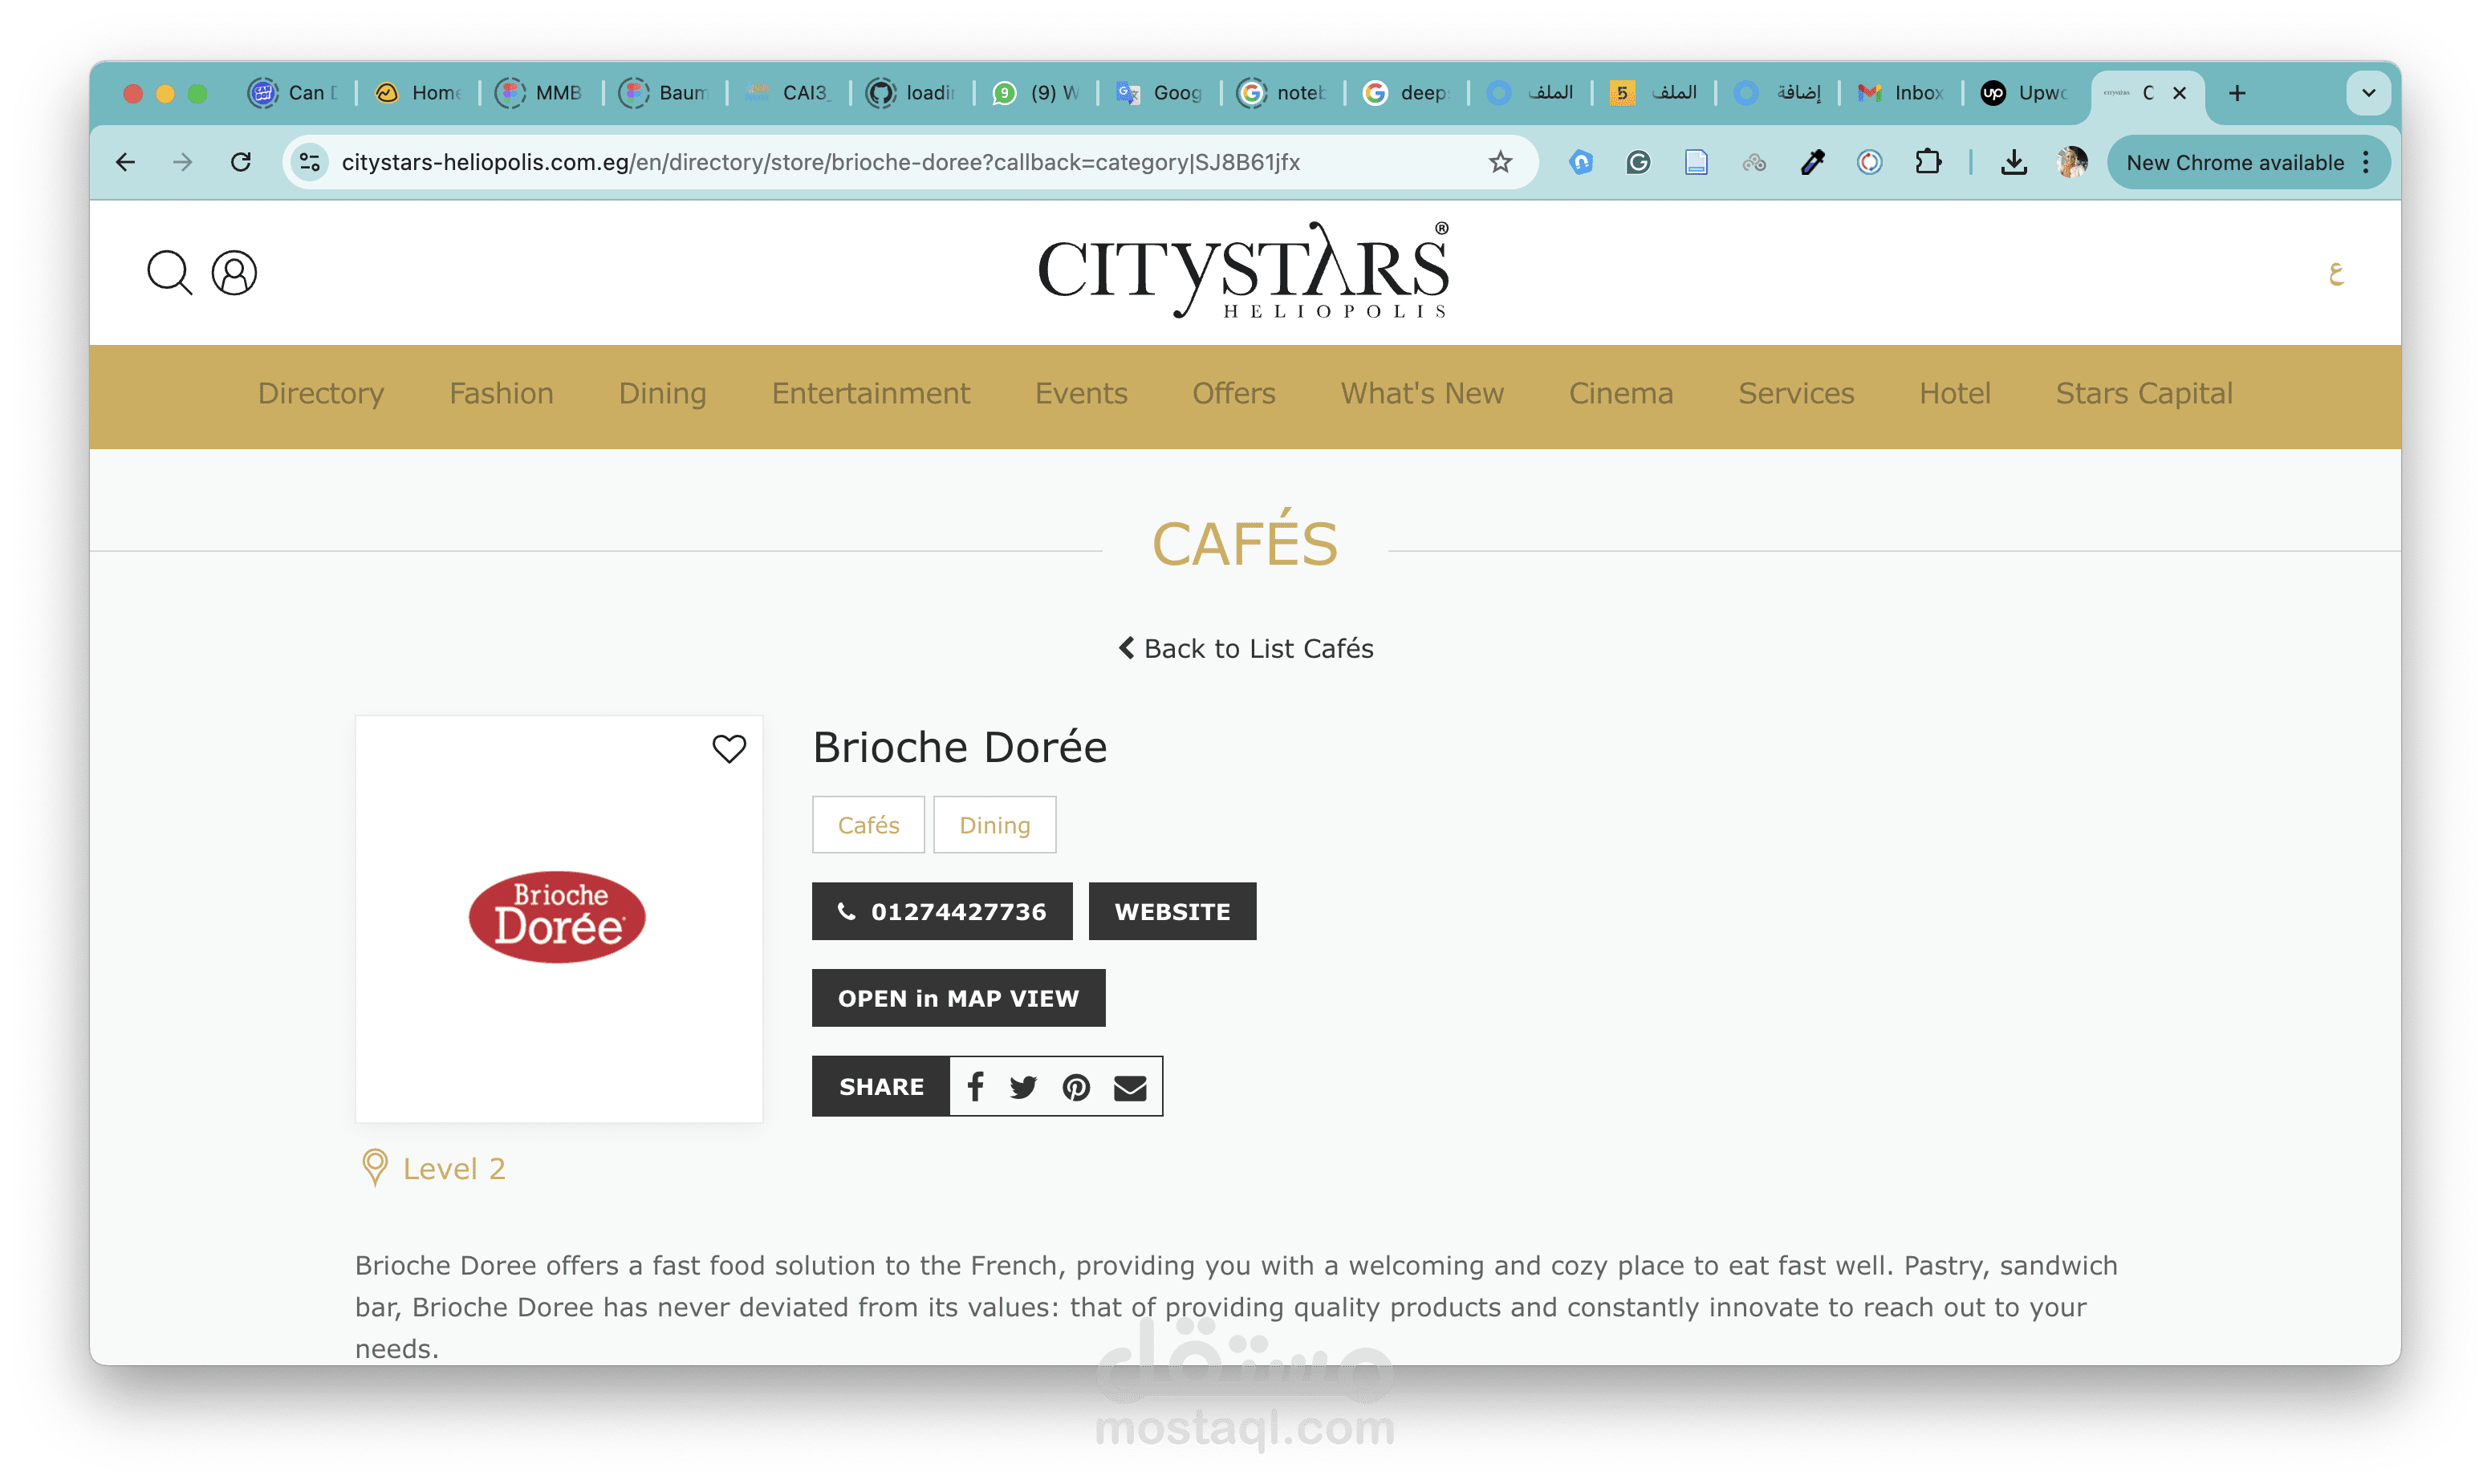Viewport: 2491px width, 1484px height.
Task: Open the Offers menu
Action: [1233, 394]
